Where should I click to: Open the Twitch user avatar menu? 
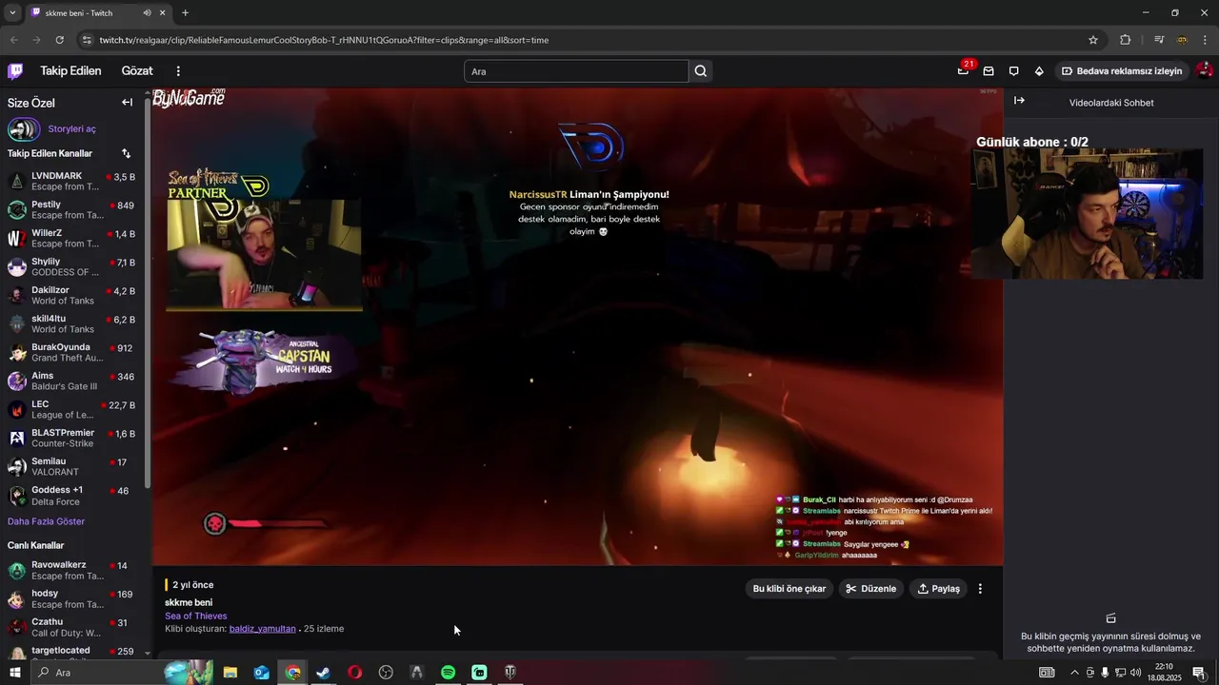[1204, 70]
